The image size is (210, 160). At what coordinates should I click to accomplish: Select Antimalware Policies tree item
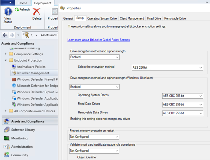31,67
